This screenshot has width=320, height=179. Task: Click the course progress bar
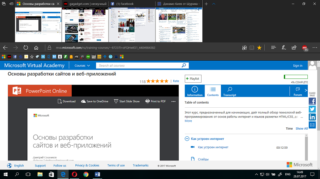296,77
